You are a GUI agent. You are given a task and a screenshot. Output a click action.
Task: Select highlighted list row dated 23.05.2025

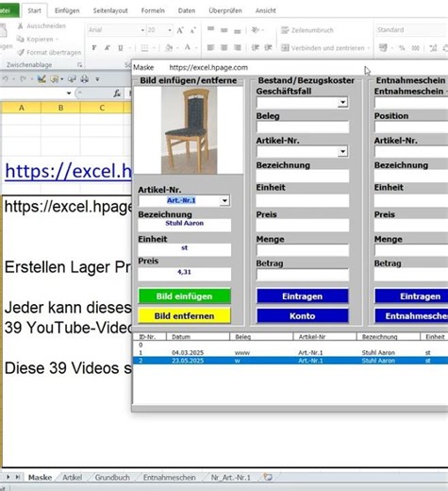290,361
